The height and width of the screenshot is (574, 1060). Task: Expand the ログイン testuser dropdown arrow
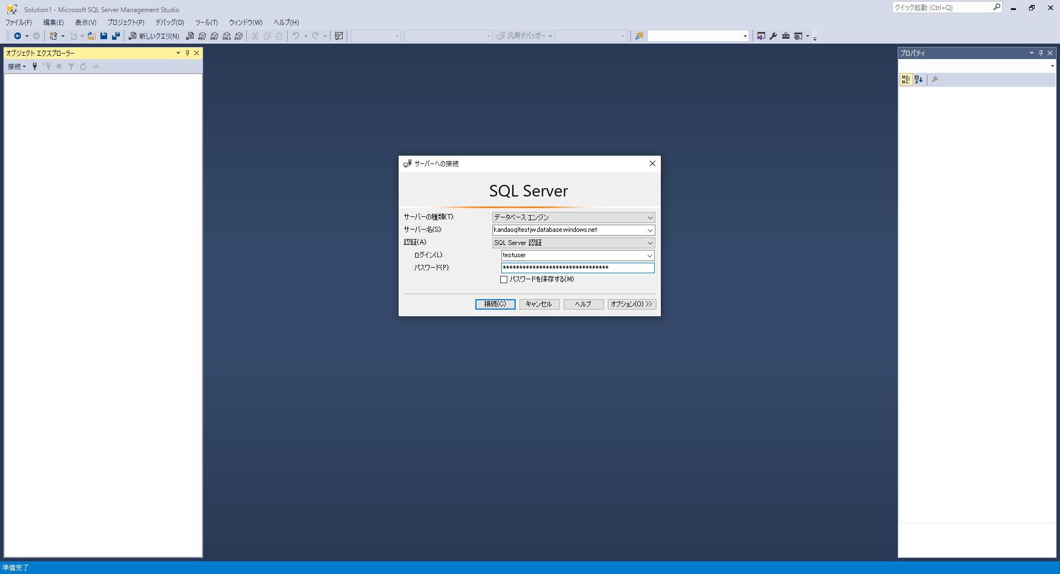click(x=650, y=256)
